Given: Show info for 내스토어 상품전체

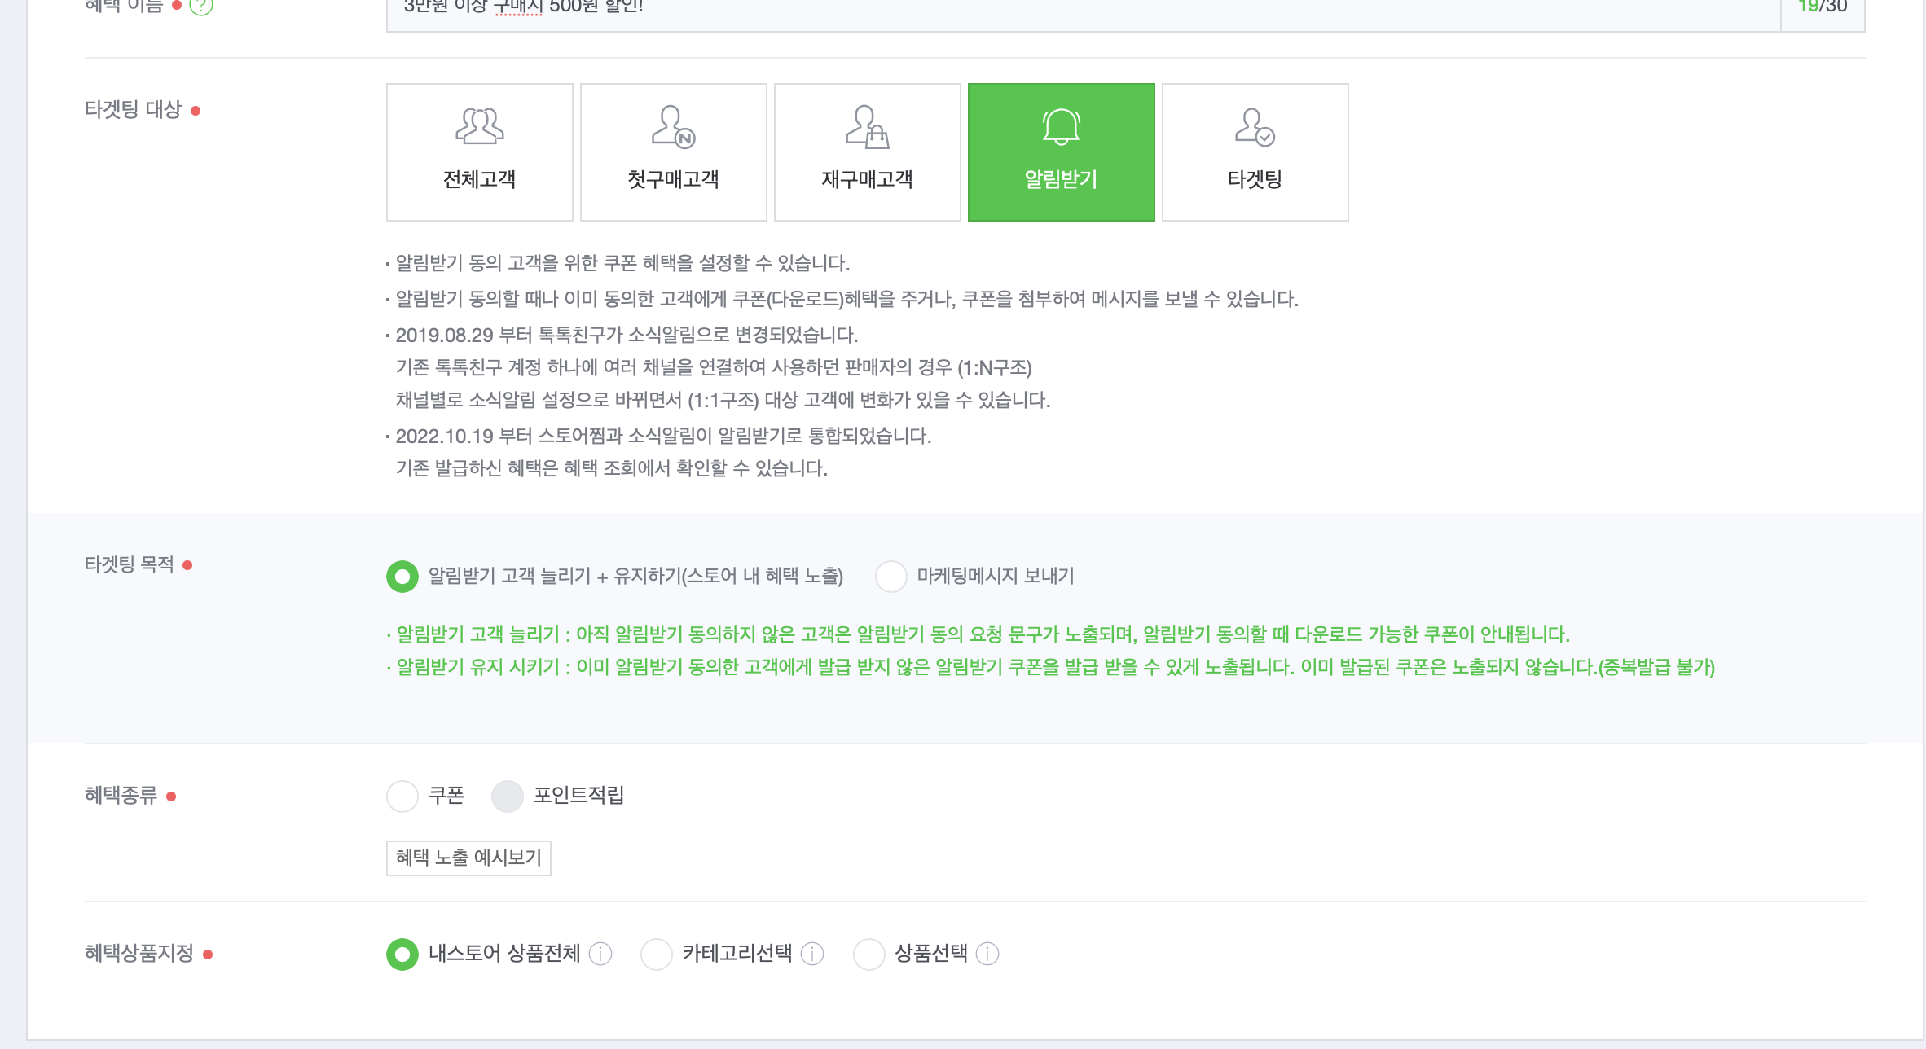Looking at the screenshot, I should click(600, 954).
